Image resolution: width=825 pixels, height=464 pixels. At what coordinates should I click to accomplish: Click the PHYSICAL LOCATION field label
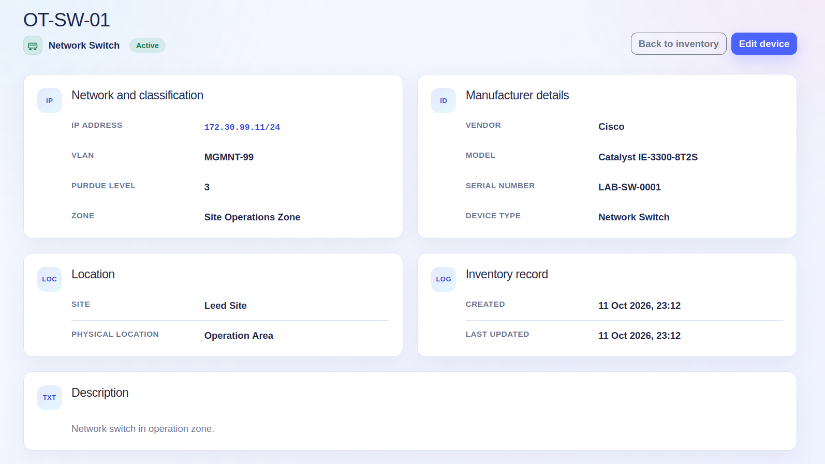(115, 334)
